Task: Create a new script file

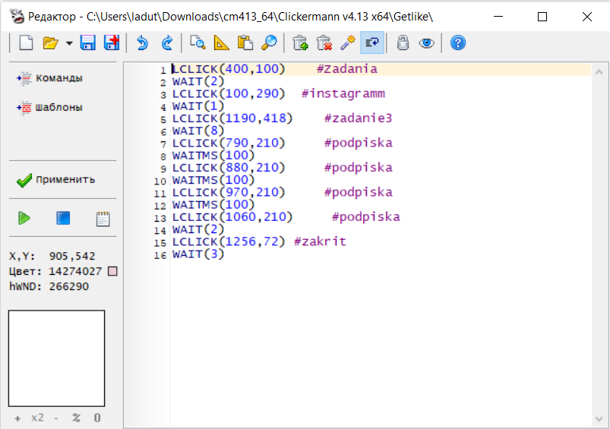Action: (26, 43)
